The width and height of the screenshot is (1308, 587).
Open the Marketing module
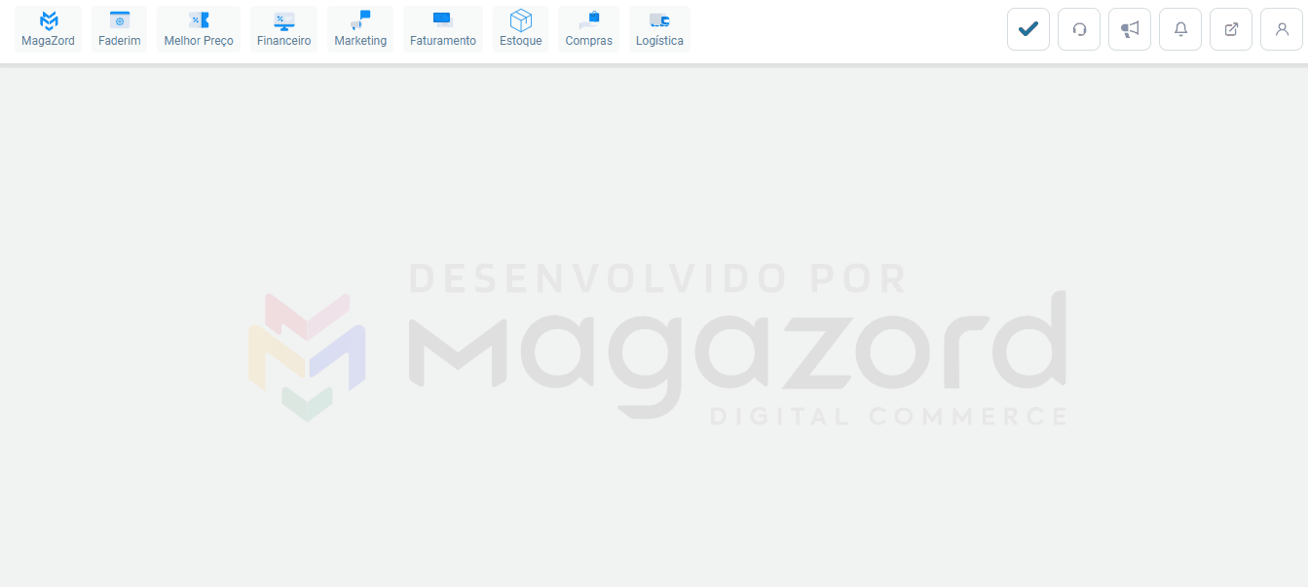(x=360, y=29)
